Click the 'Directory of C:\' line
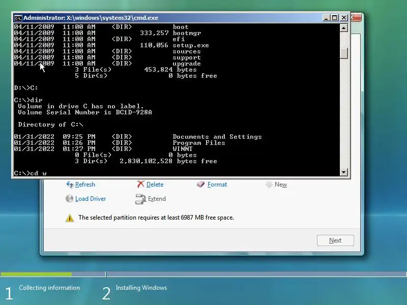This screenshot has width=407, height=305. pos(50,125)
